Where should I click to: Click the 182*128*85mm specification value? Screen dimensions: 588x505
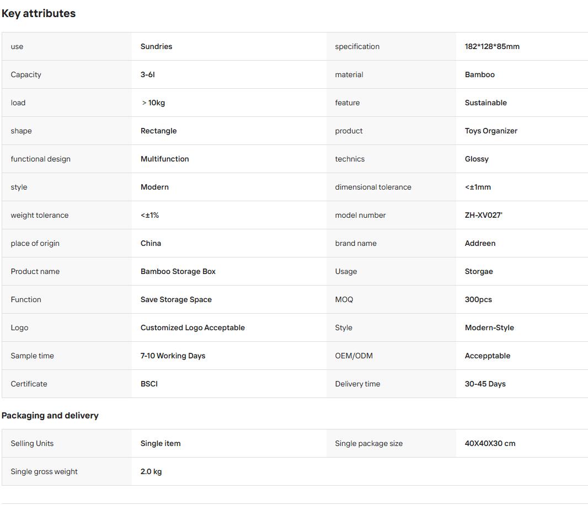pos(492,46)
